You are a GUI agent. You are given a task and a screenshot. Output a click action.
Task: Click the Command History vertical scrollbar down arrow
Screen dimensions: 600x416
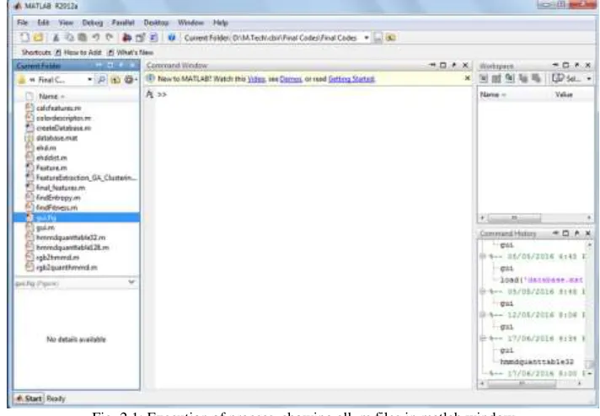(x=590, y=373)
